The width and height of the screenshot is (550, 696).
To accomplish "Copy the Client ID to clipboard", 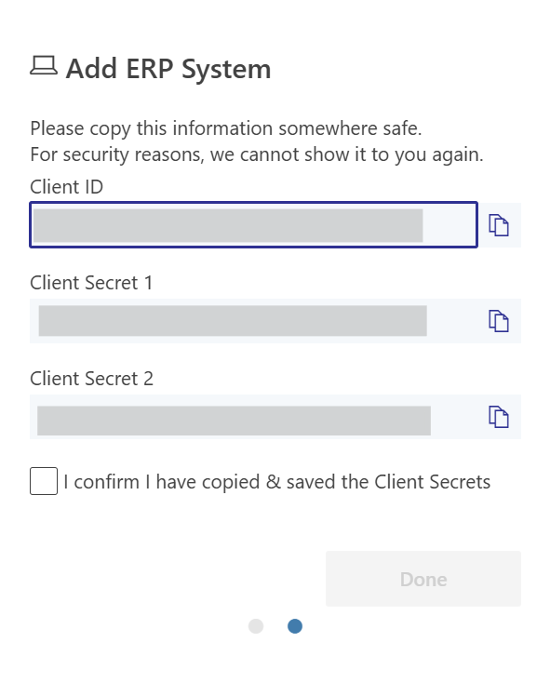I will click(499, 225).
